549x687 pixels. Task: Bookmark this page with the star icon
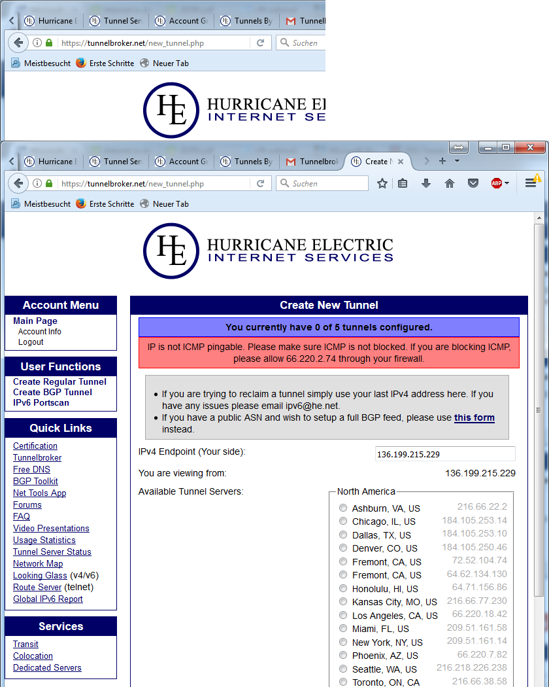click(382, 184)
